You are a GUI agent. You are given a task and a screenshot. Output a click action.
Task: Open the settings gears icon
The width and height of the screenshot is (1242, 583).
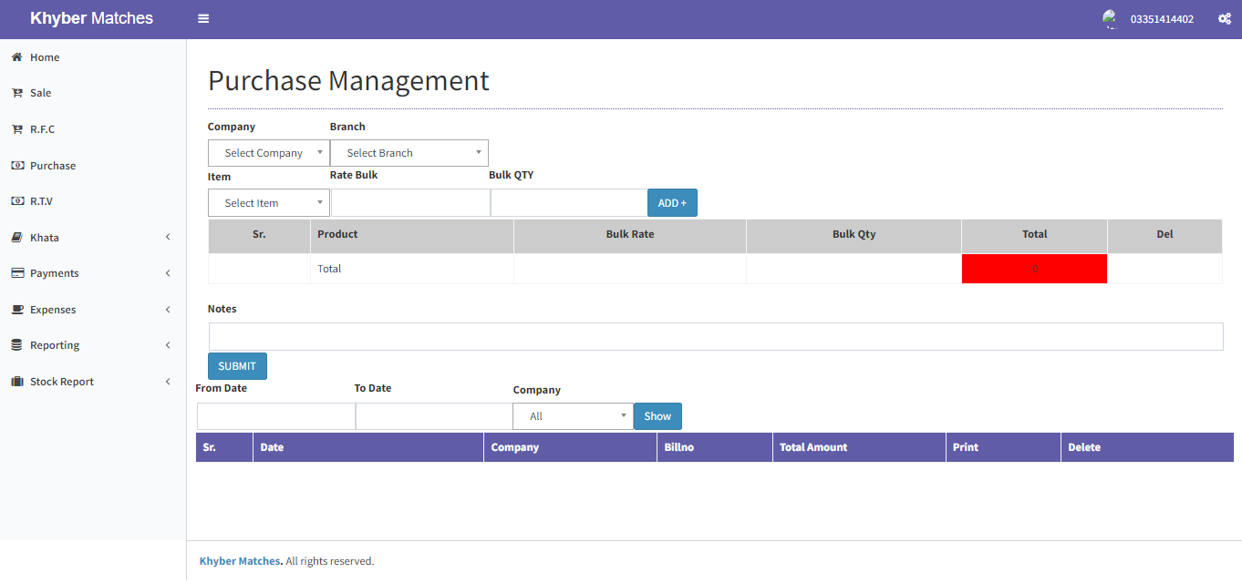tap(1225, 19)
